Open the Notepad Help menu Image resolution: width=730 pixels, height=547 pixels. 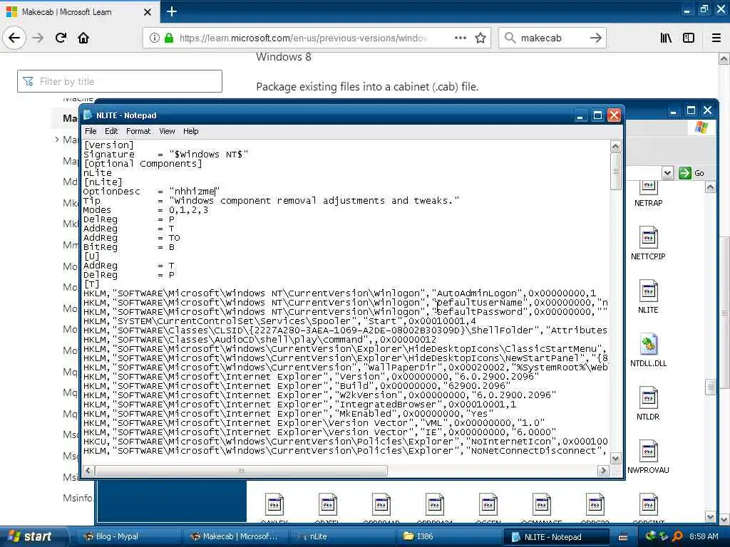click(190, 131)
